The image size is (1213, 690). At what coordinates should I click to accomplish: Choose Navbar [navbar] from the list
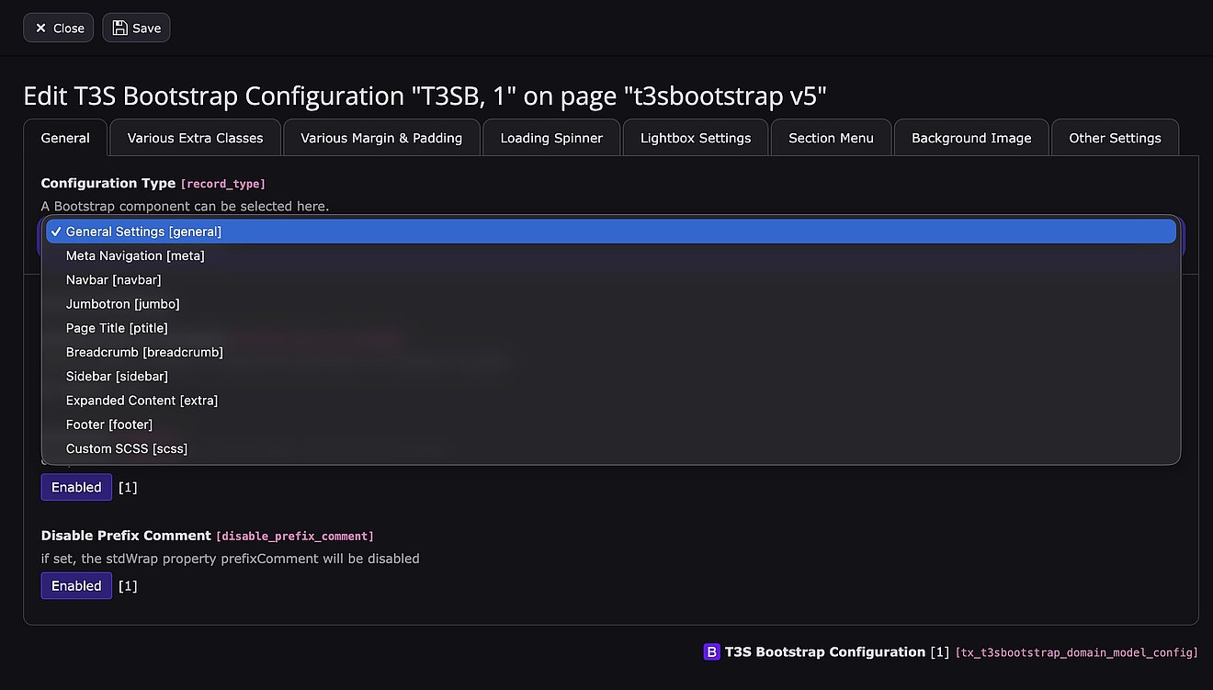113,279
